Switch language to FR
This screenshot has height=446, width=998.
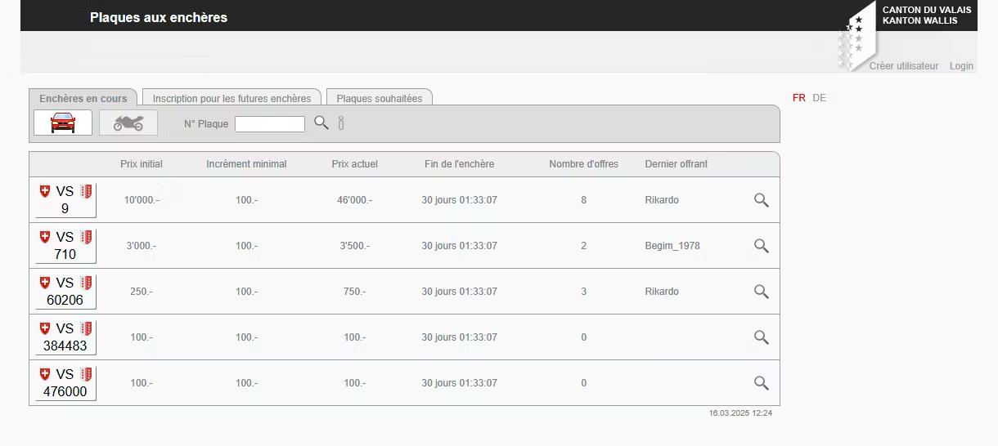click(798, 98)
